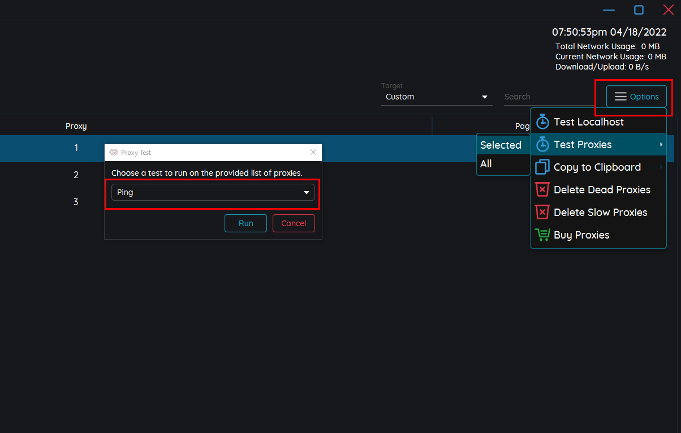Click the Delete Slow Proxies trash icon
The width and height of the screenshot is (681, 433).
coord(542,213)
